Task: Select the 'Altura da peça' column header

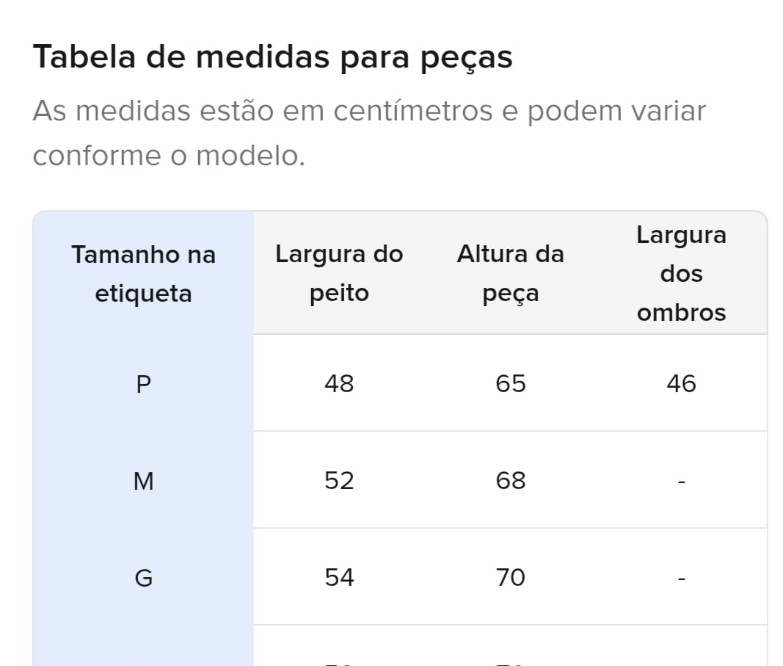Action: point(510,274)
